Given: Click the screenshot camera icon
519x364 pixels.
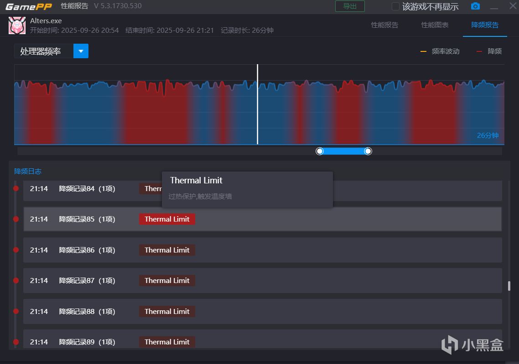Looking at the screenshot, I should coord(475,6).
